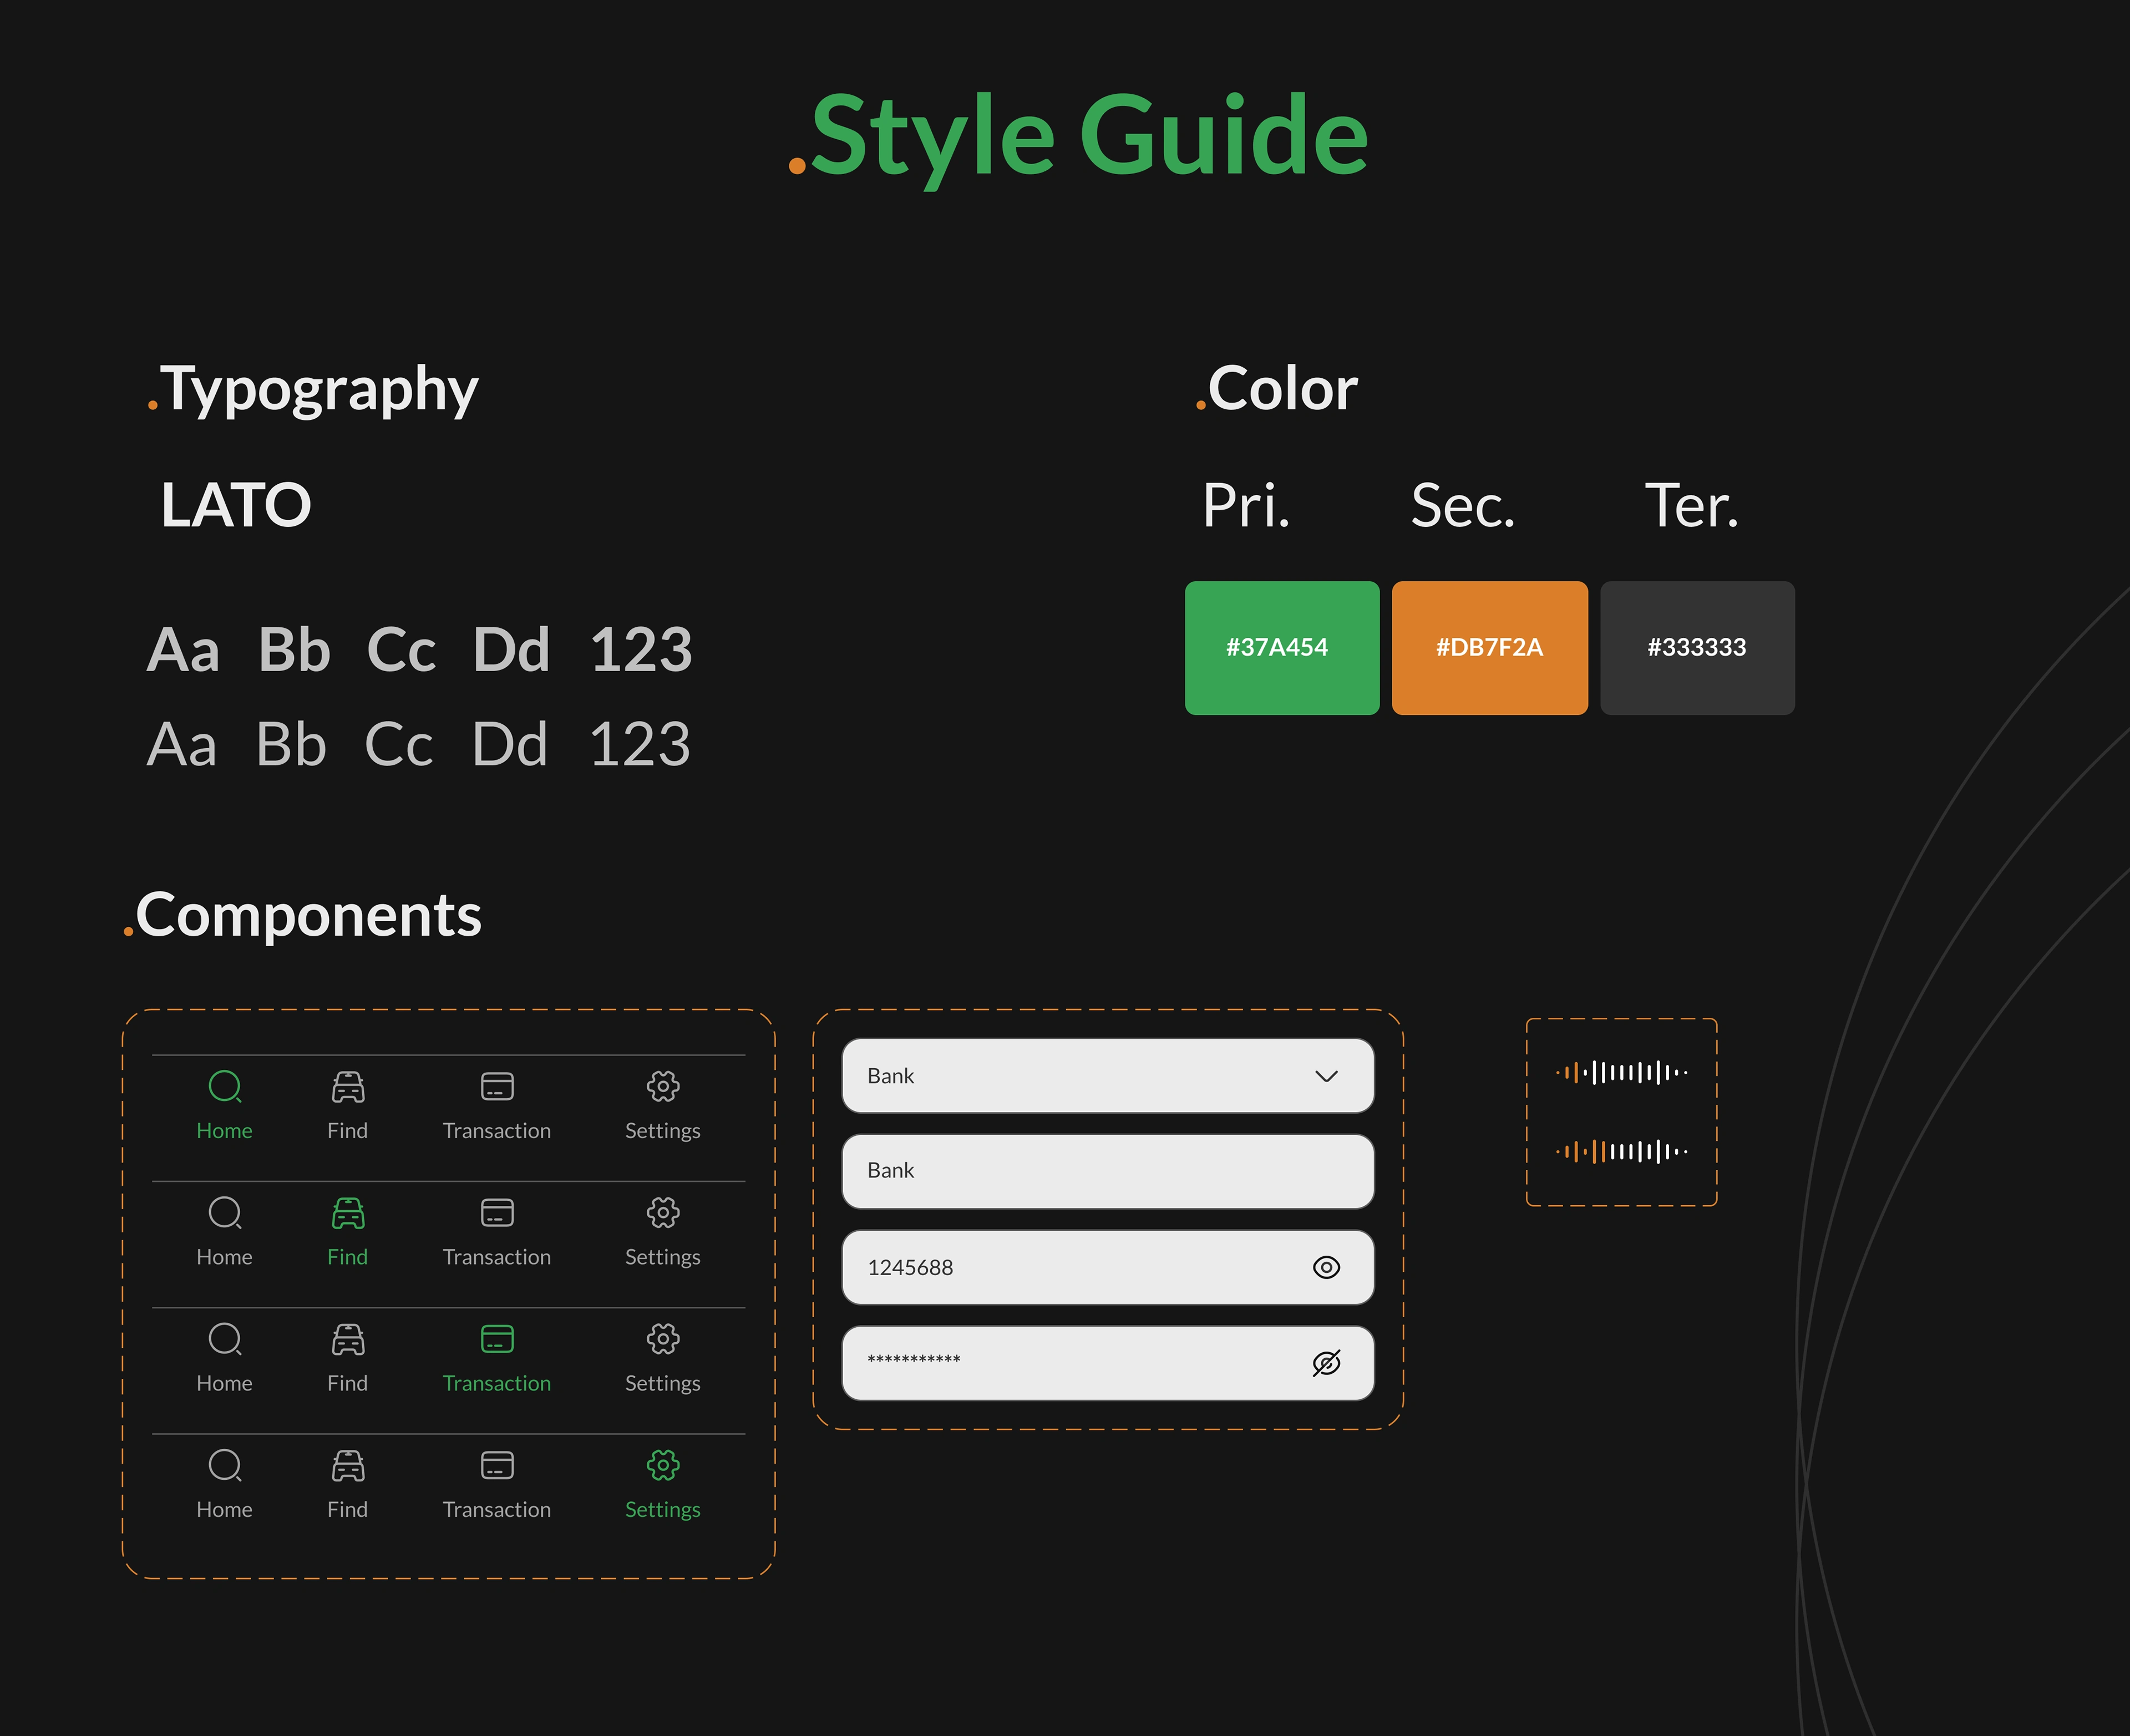
Task: Click the Ter. color label
Action: [x=1692, y=506]
